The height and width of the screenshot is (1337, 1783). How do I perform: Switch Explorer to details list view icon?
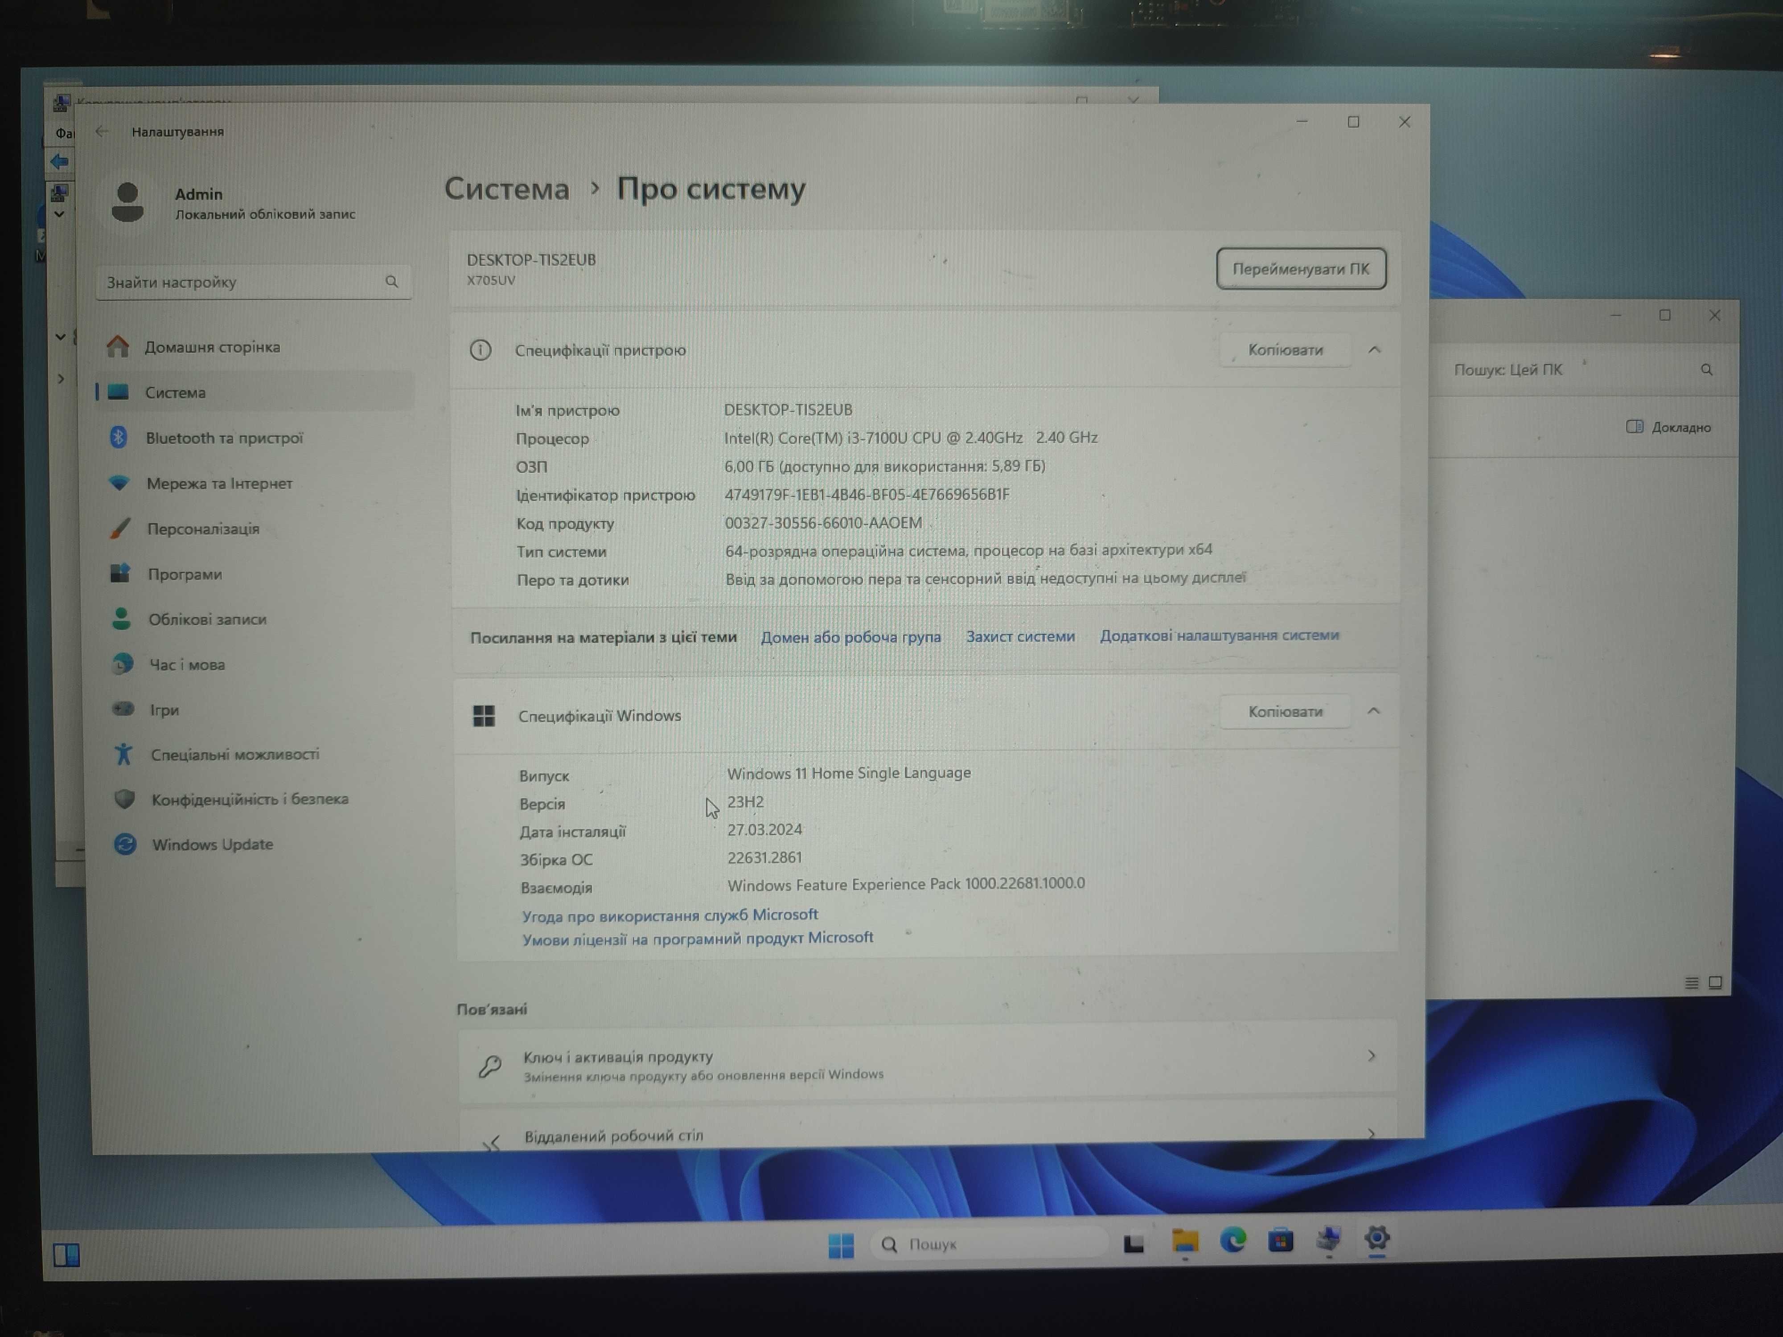click(1692, 982)
